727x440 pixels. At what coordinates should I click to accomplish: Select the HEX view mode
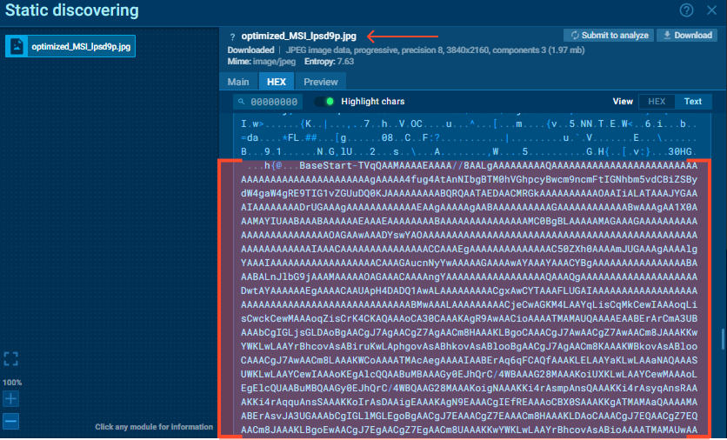(657, 102)
